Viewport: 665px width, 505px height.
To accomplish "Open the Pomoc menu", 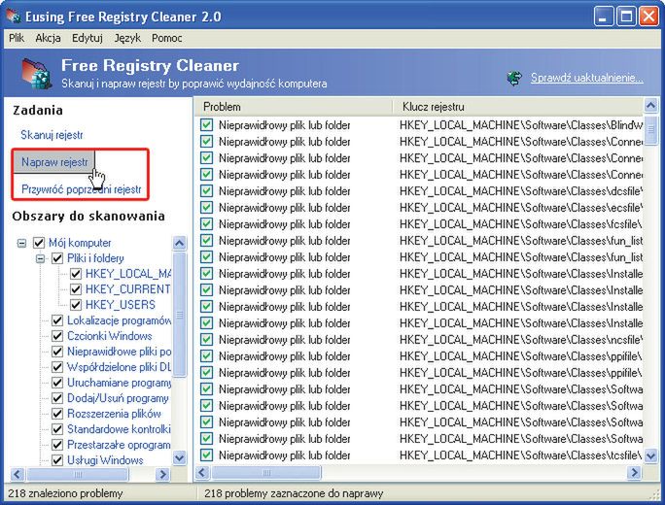I will click(167, 38).
